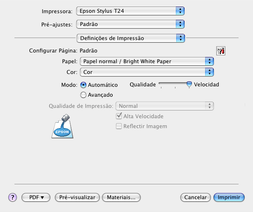253x212 pixels.
Task: Select the Automático mode radio button
Action: point(83,85)
